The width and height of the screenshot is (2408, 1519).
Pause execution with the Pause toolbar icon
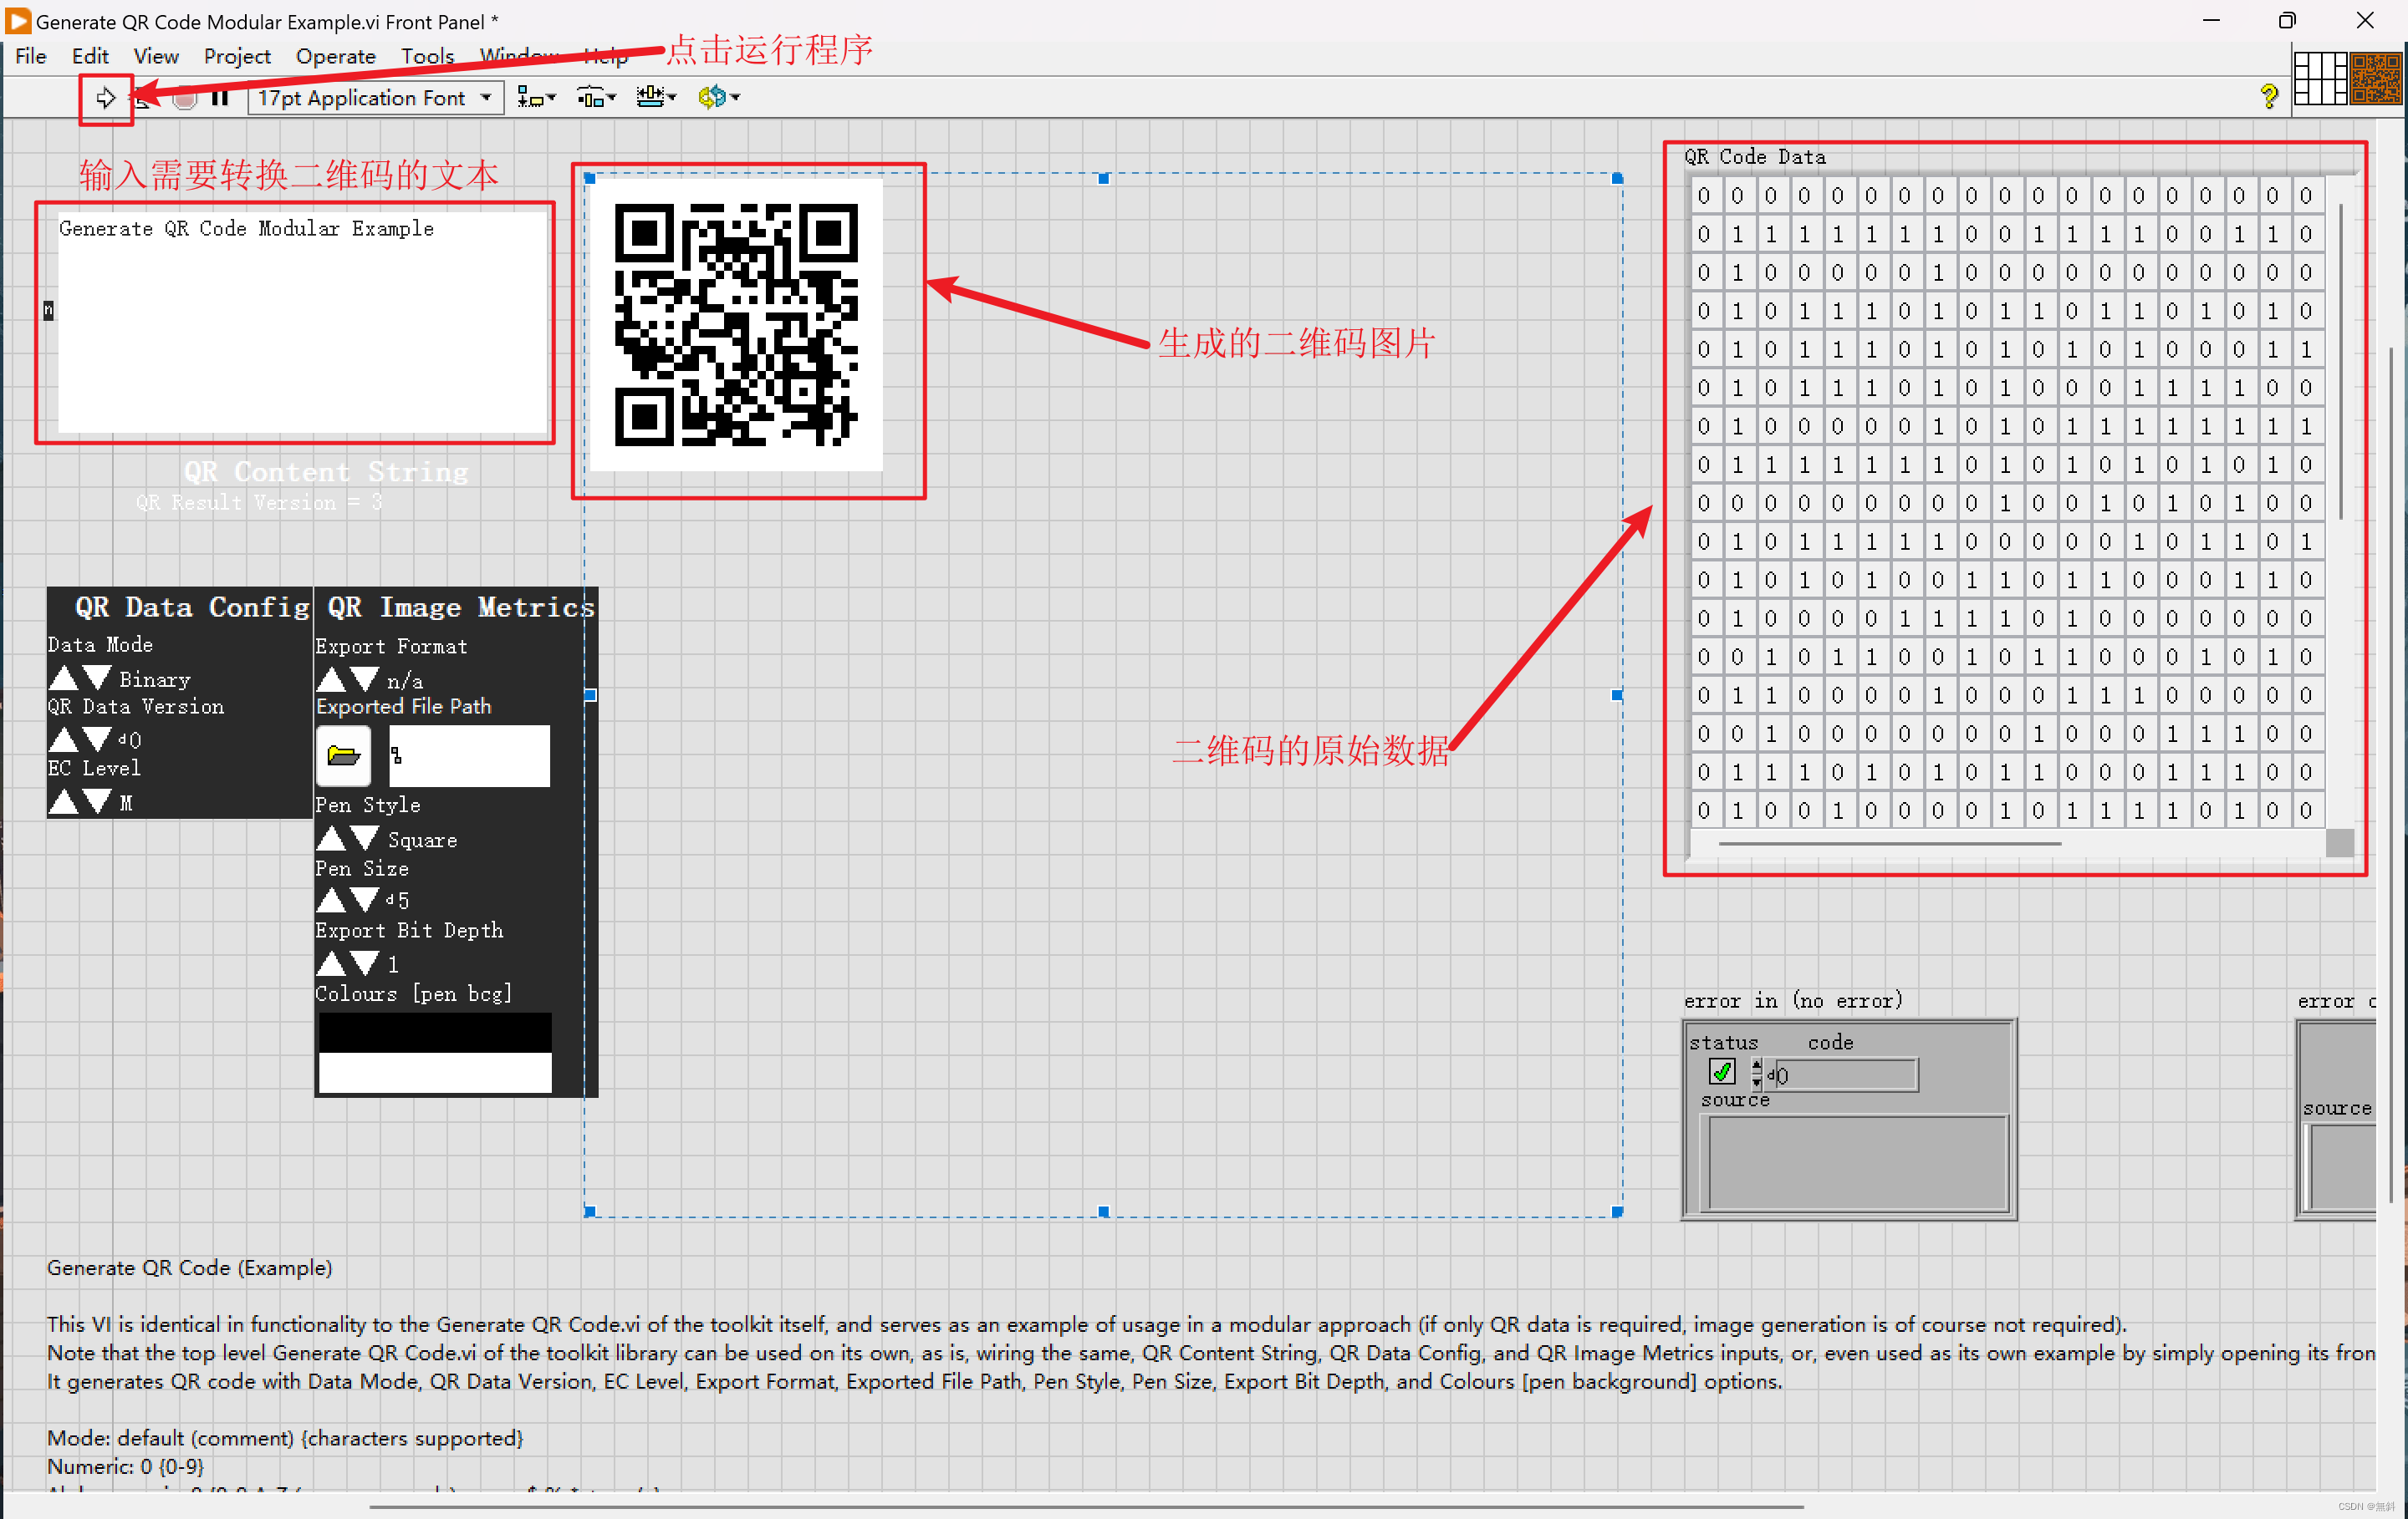(x=220, y=97)
